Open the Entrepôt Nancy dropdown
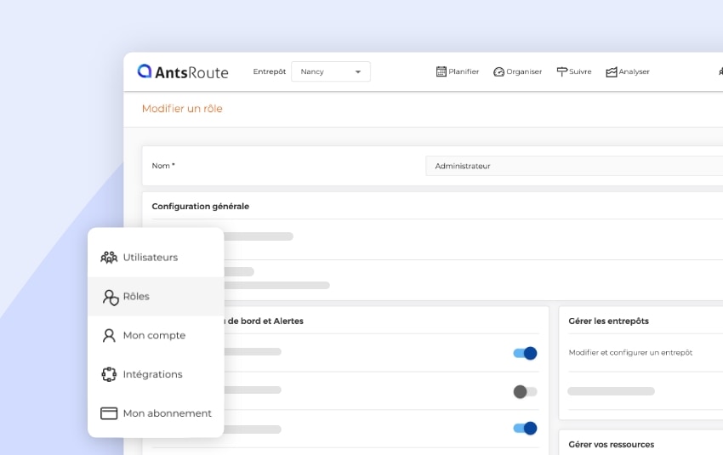The width and height of the screenshot is (723, 455). pos(330,71)
